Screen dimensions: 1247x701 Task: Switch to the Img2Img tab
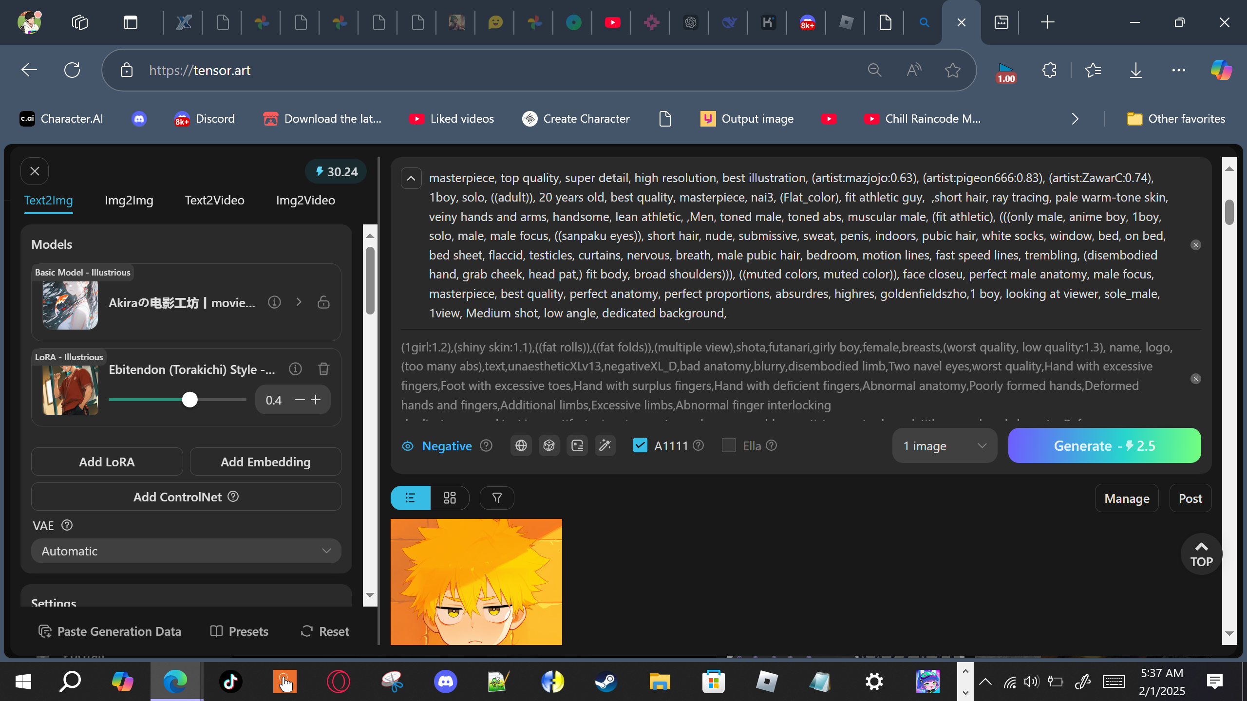point(129,200)
